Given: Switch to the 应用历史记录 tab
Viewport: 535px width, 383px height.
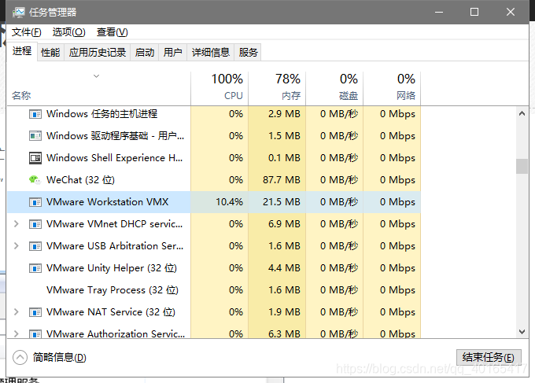Looking at the screenshot, I should [x=98, y=52].
